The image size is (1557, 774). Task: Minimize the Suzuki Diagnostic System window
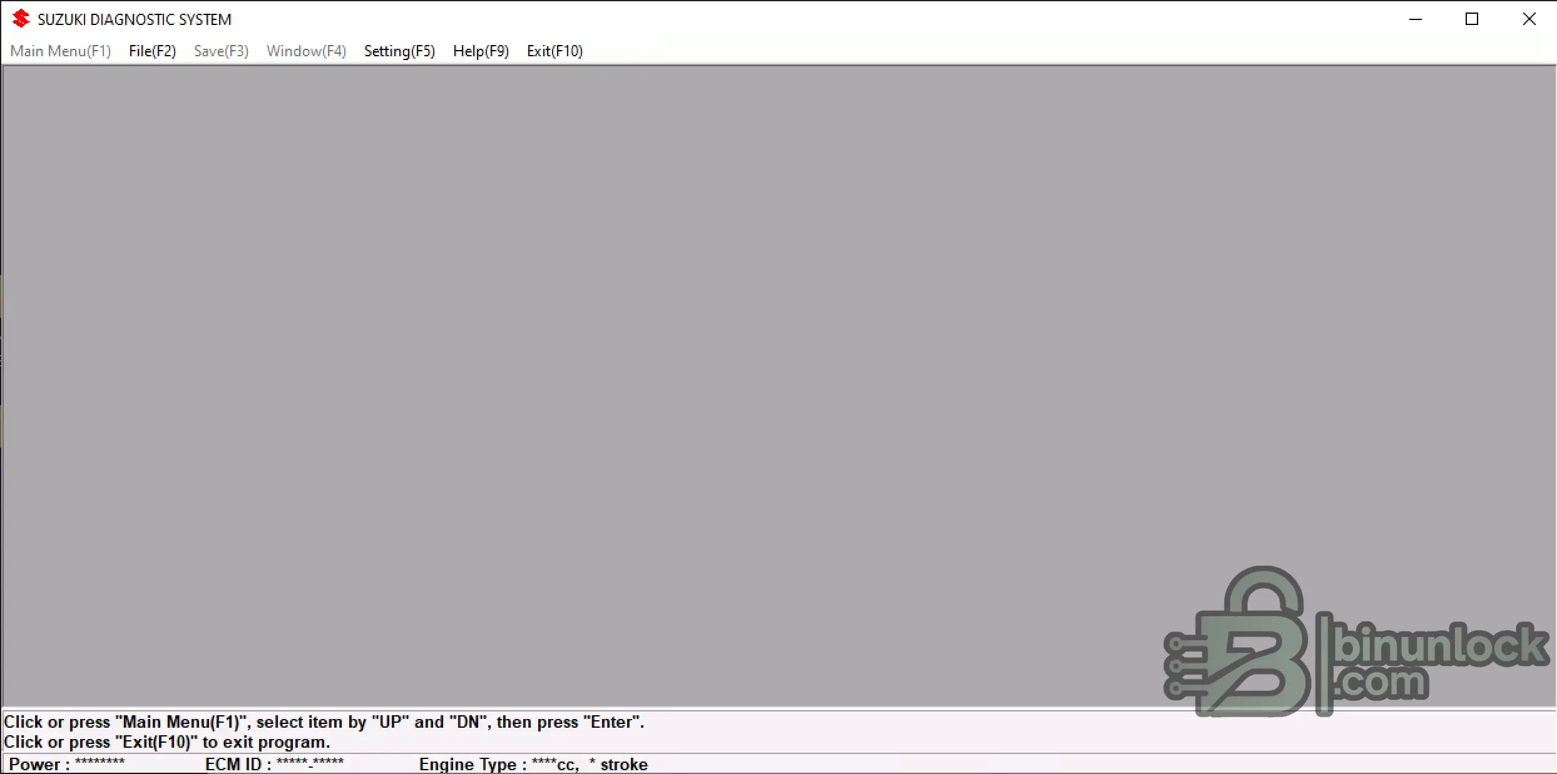point(1416,19)
